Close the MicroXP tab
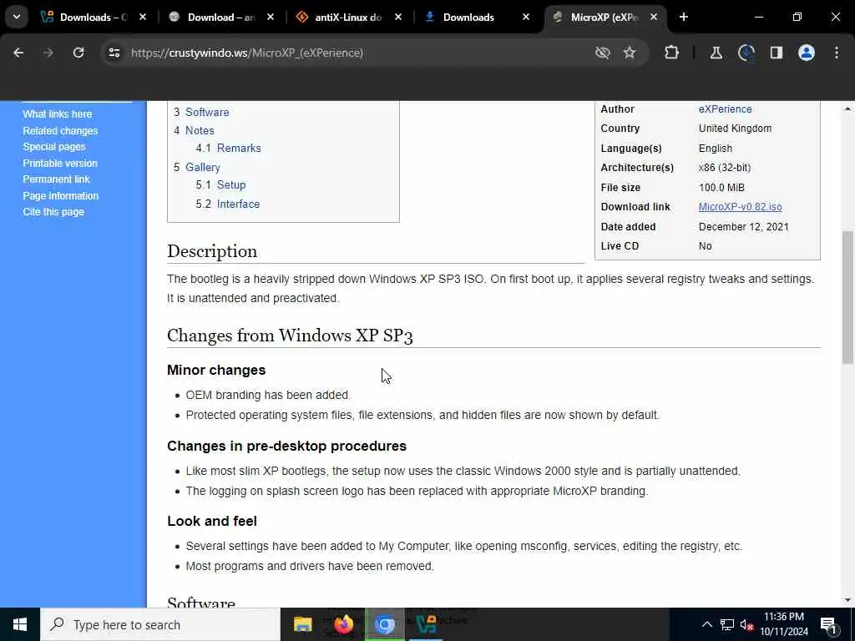Viewport: 855px width, 641px height. (x=653, y=18)
